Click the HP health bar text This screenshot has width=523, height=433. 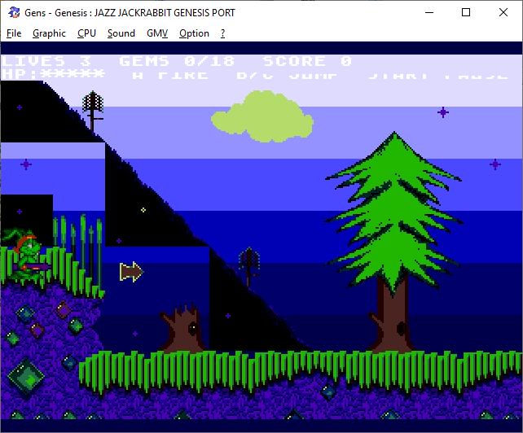click(x=54, y=74)
